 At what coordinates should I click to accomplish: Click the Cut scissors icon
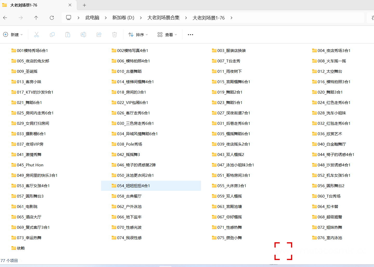pos(37,35)
